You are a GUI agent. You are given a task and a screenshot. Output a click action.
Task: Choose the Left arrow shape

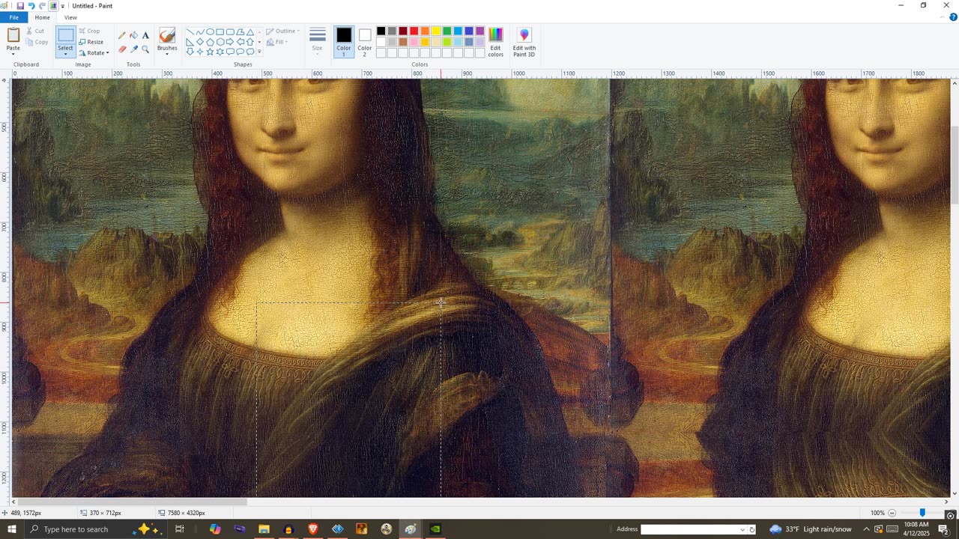click(x=240, y=42)
